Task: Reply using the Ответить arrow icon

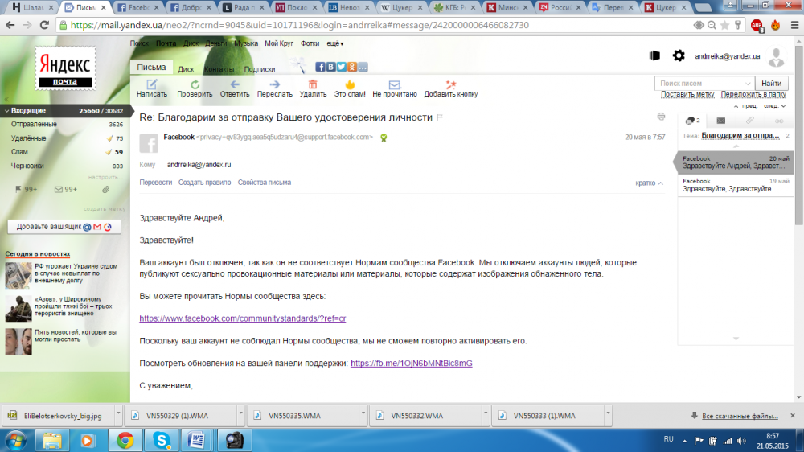Action: click(x=235, y=84)
